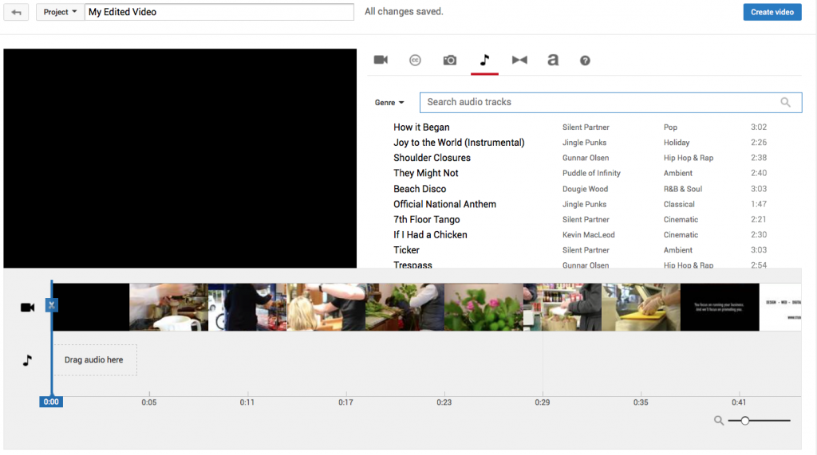
Task: Click the back arrow button
Action: click(16, 12)
